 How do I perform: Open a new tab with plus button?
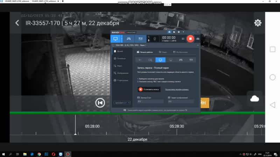[63, 1]
